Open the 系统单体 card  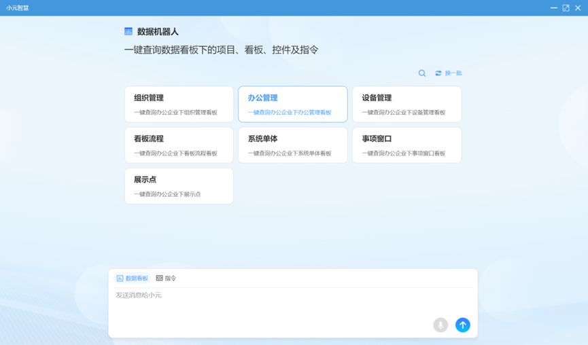tap(292, 145)
